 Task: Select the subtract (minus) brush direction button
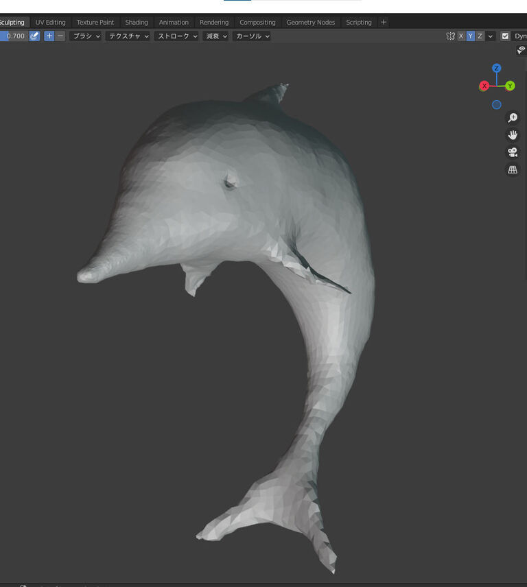coord(60,36)
